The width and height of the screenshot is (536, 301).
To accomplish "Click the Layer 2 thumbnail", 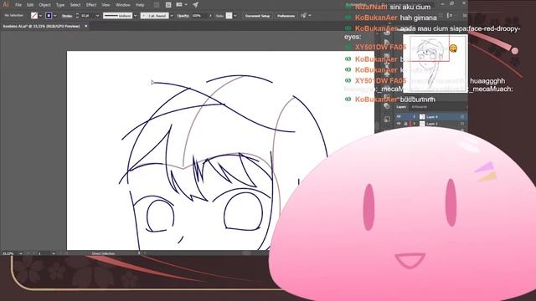I will [422, 124].
